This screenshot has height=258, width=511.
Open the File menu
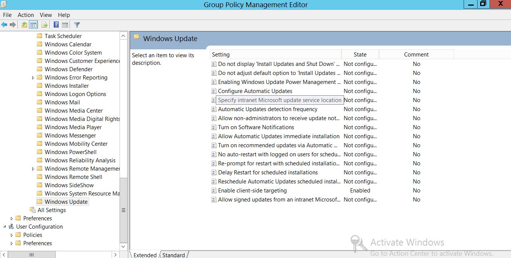click(x=7, y=15)
